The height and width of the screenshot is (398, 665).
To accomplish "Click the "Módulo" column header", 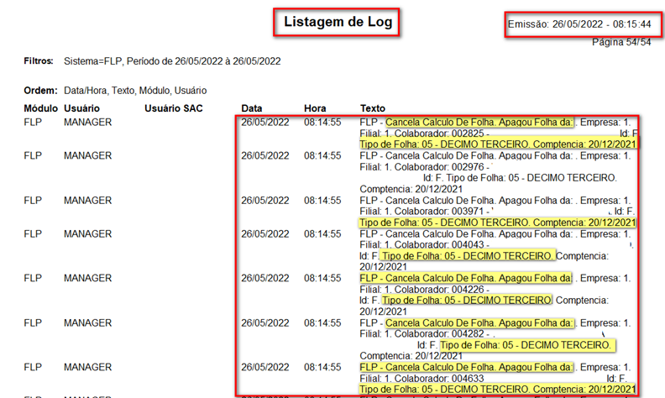I will click(40, 108).
